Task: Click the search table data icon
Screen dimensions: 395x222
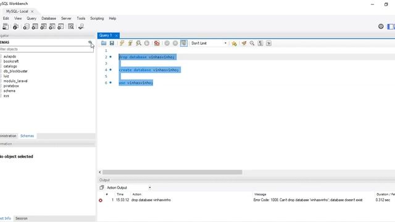Action: (x=71, y=27)
